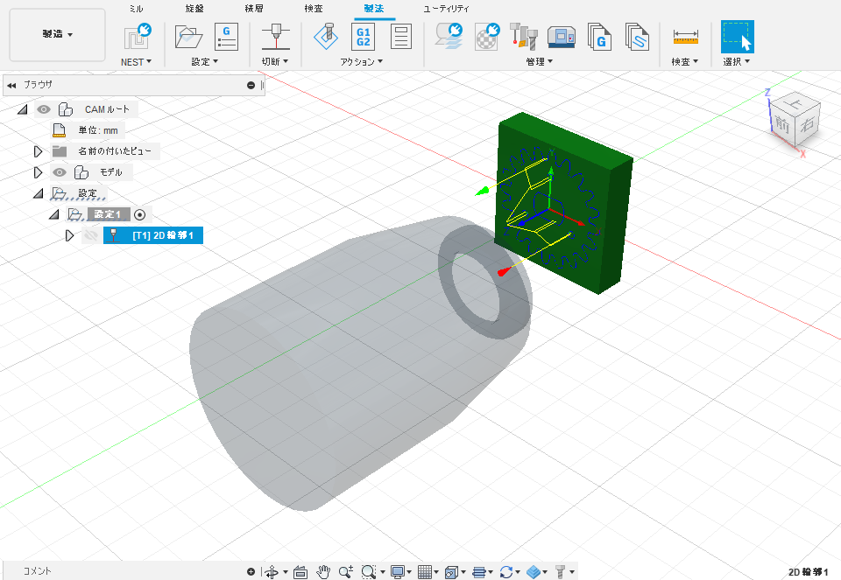Open the 管理 dropdown menu
The image size is (841, 580).
tap(539, 62)
